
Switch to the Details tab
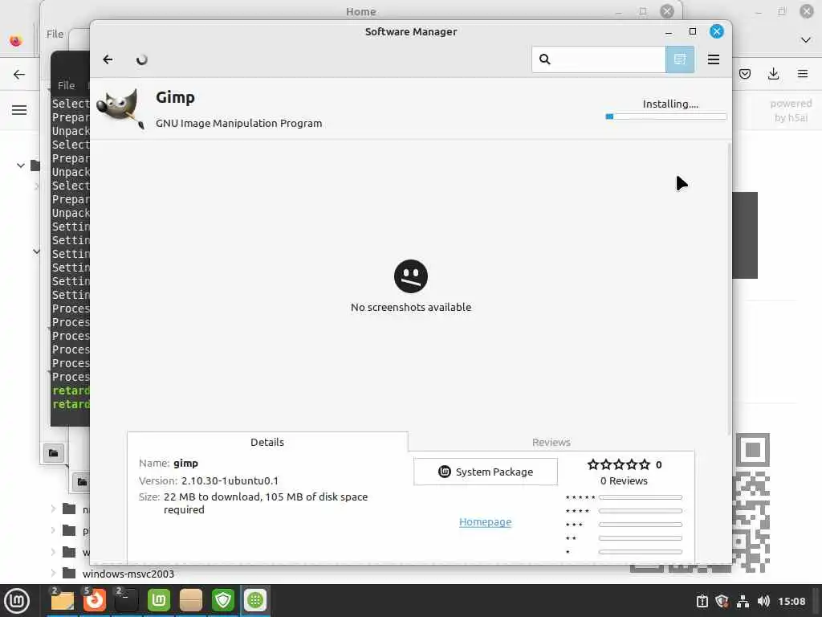point(267,443)
